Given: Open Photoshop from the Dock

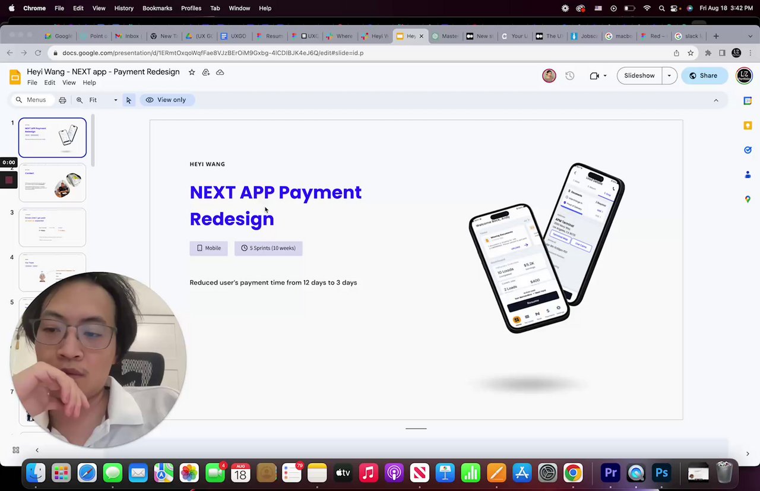Looking at the screenshot, I should pos(661,473).
